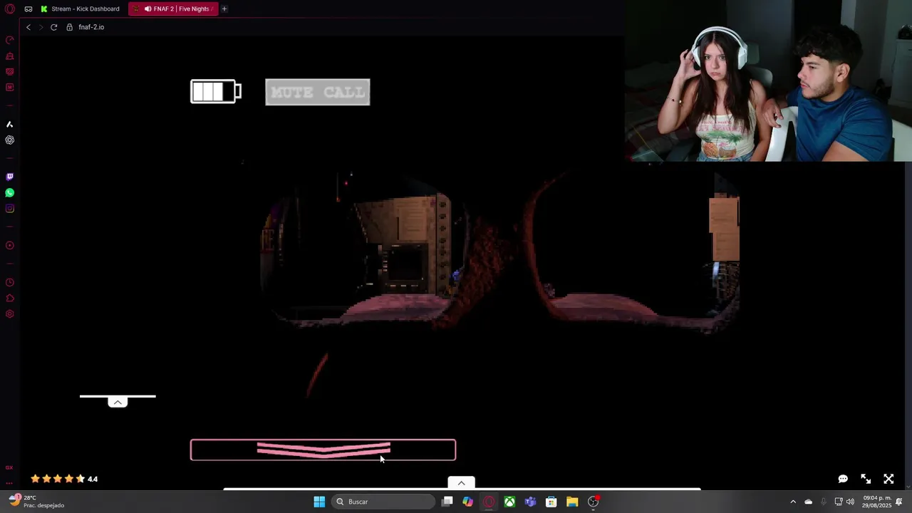Open sidebar Settings gear icon
Screen dimensions: 912x513
click(x=10, y=314)
